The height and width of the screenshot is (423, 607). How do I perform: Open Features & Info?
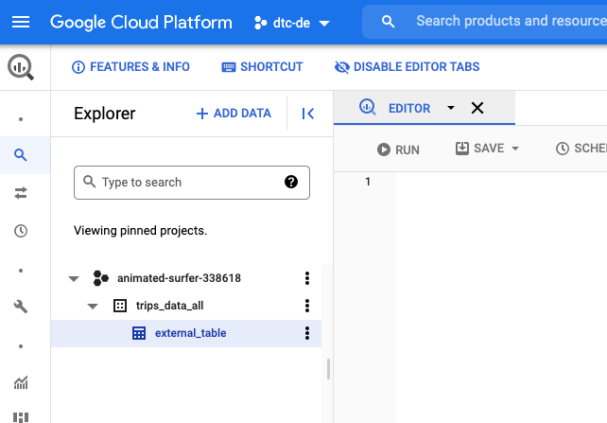tap(130, 67)
